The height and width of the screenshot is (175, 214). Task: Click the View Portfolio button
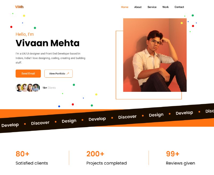point(58,73)
